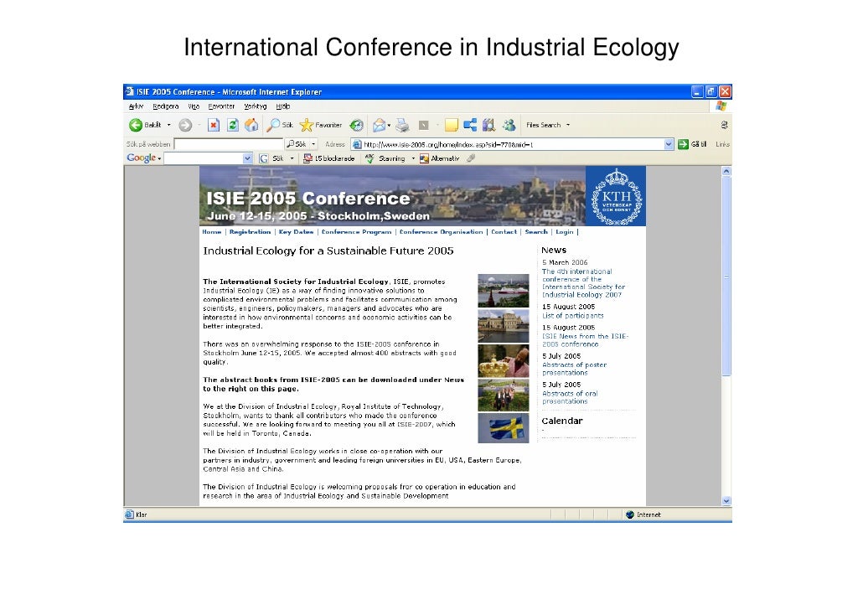
Task: Open the Google toolbar logo menu
Action: [143, 158]
